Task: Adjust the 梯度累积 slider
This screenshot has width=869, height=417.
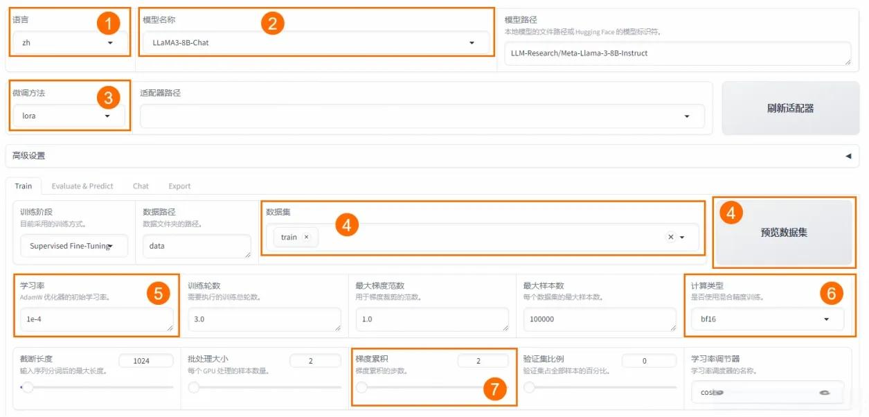Action: tap(432, 387)
